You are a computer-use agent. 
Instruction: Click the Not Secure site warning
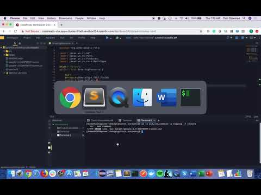[x=30, y=31]
